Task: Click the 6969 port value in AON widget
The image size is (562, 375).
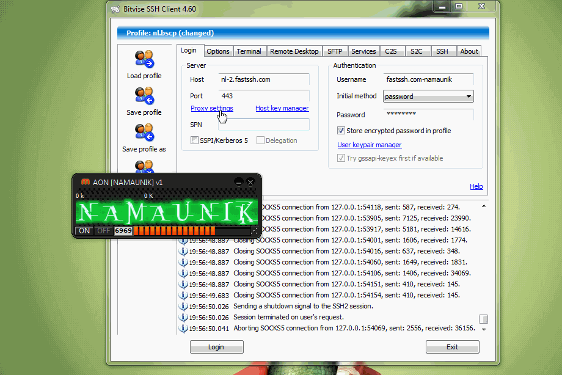Action: click(x=123, y=230)
